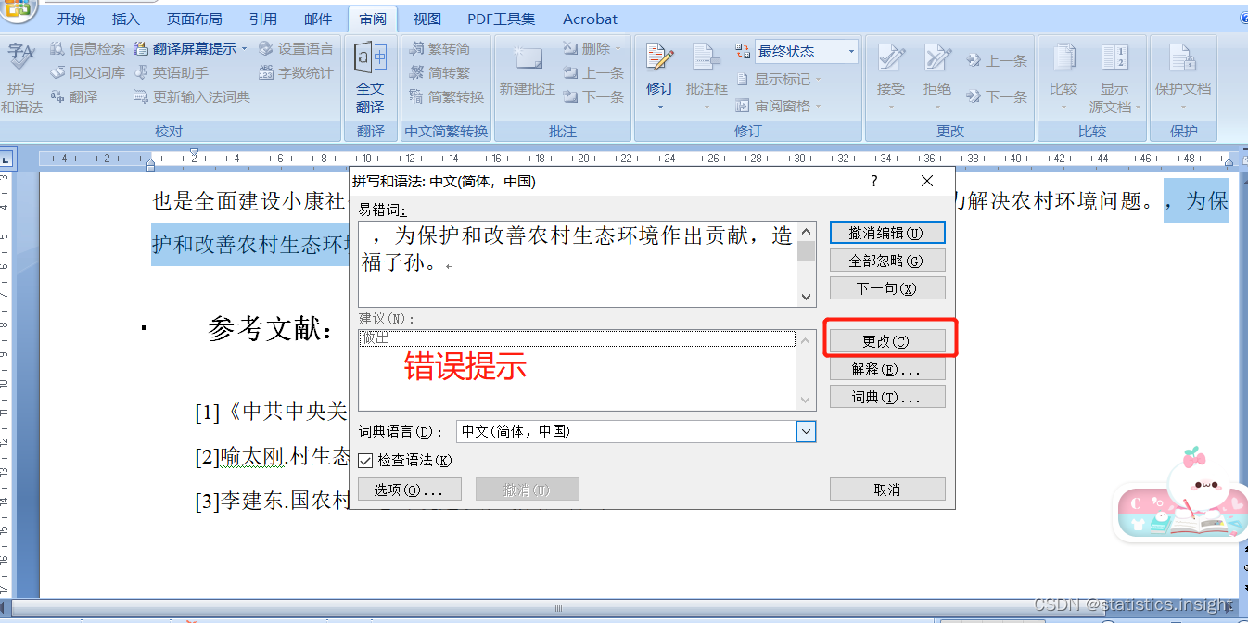Click the ruler tab selector at left corner

pos(6,159)
